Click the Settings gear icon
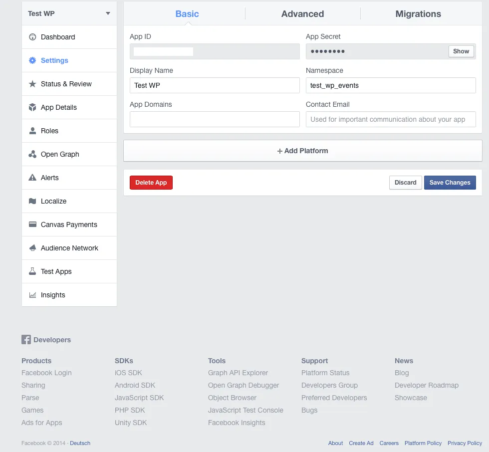This screenshot has width=489, height=452. point(32,60)
